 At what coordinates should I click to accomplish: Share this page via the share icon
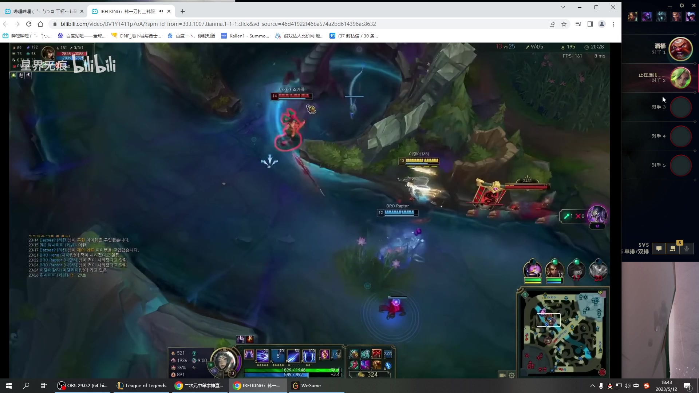(552, 24)
